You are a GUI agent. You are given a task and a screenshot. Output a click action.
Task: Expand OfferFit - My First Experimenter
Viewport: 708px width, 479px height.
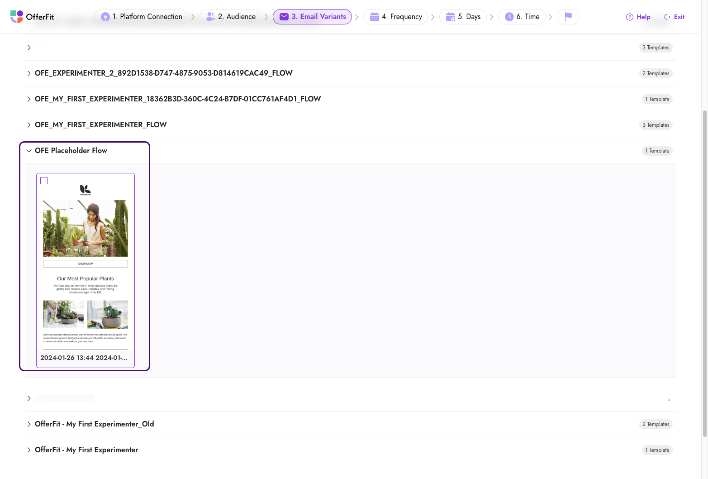[x=29, y=450]
